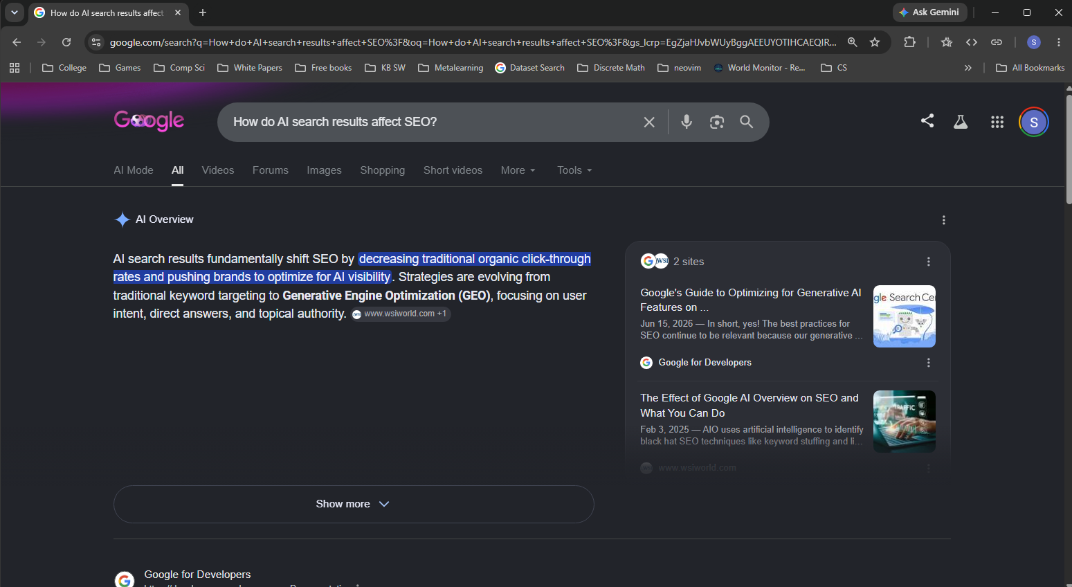The width and height of the screenshot is (1072, 587).
Task: Open Google Account avatar 'S'
Action: 1034,123
